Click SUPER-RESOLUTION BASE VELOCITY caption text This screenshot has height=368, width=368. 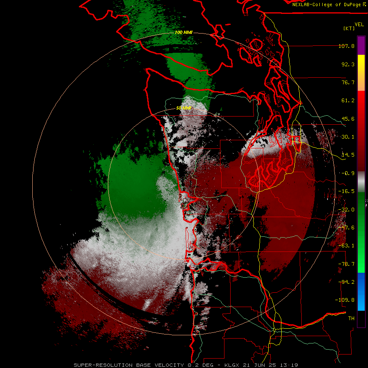(x=130, y=365)
